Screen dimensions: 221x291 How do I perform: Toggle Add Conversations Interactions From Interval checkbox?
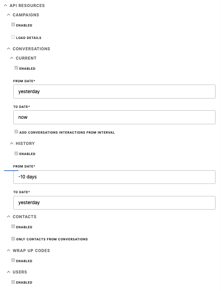pyautogui.click(x=16, y=132)
